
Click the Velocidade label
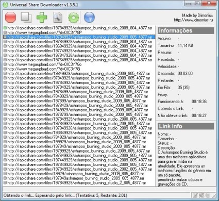coord(167,66)
